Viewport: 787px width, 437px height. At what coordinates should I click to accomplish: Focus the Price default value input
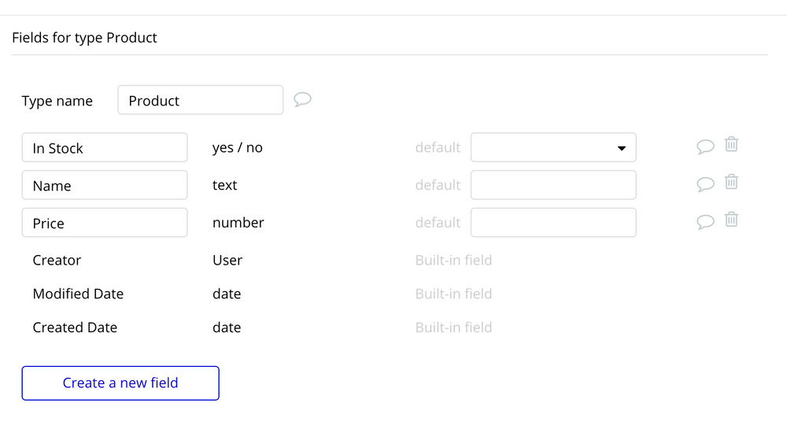[x=553, y=223]
